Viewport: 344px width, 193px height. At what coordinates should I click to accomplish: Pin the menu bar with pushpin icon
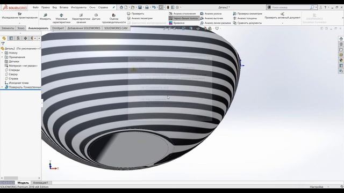(x=113, y=7)
